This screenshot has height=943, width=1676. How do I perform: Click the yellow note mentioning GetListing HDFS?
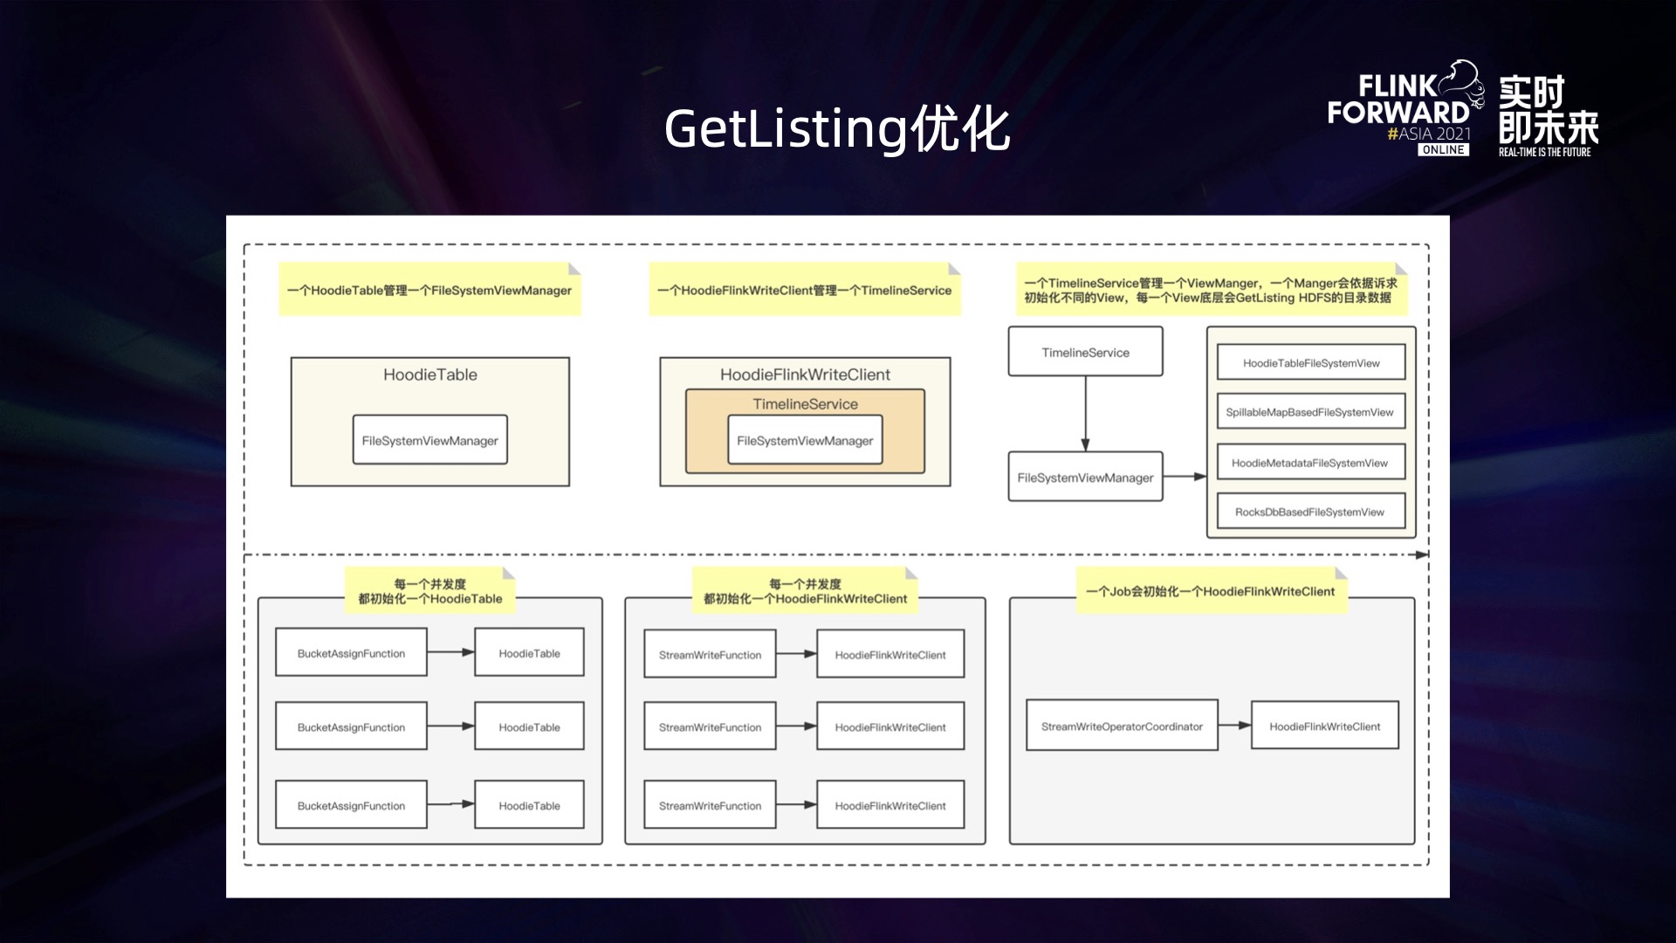1210,290
